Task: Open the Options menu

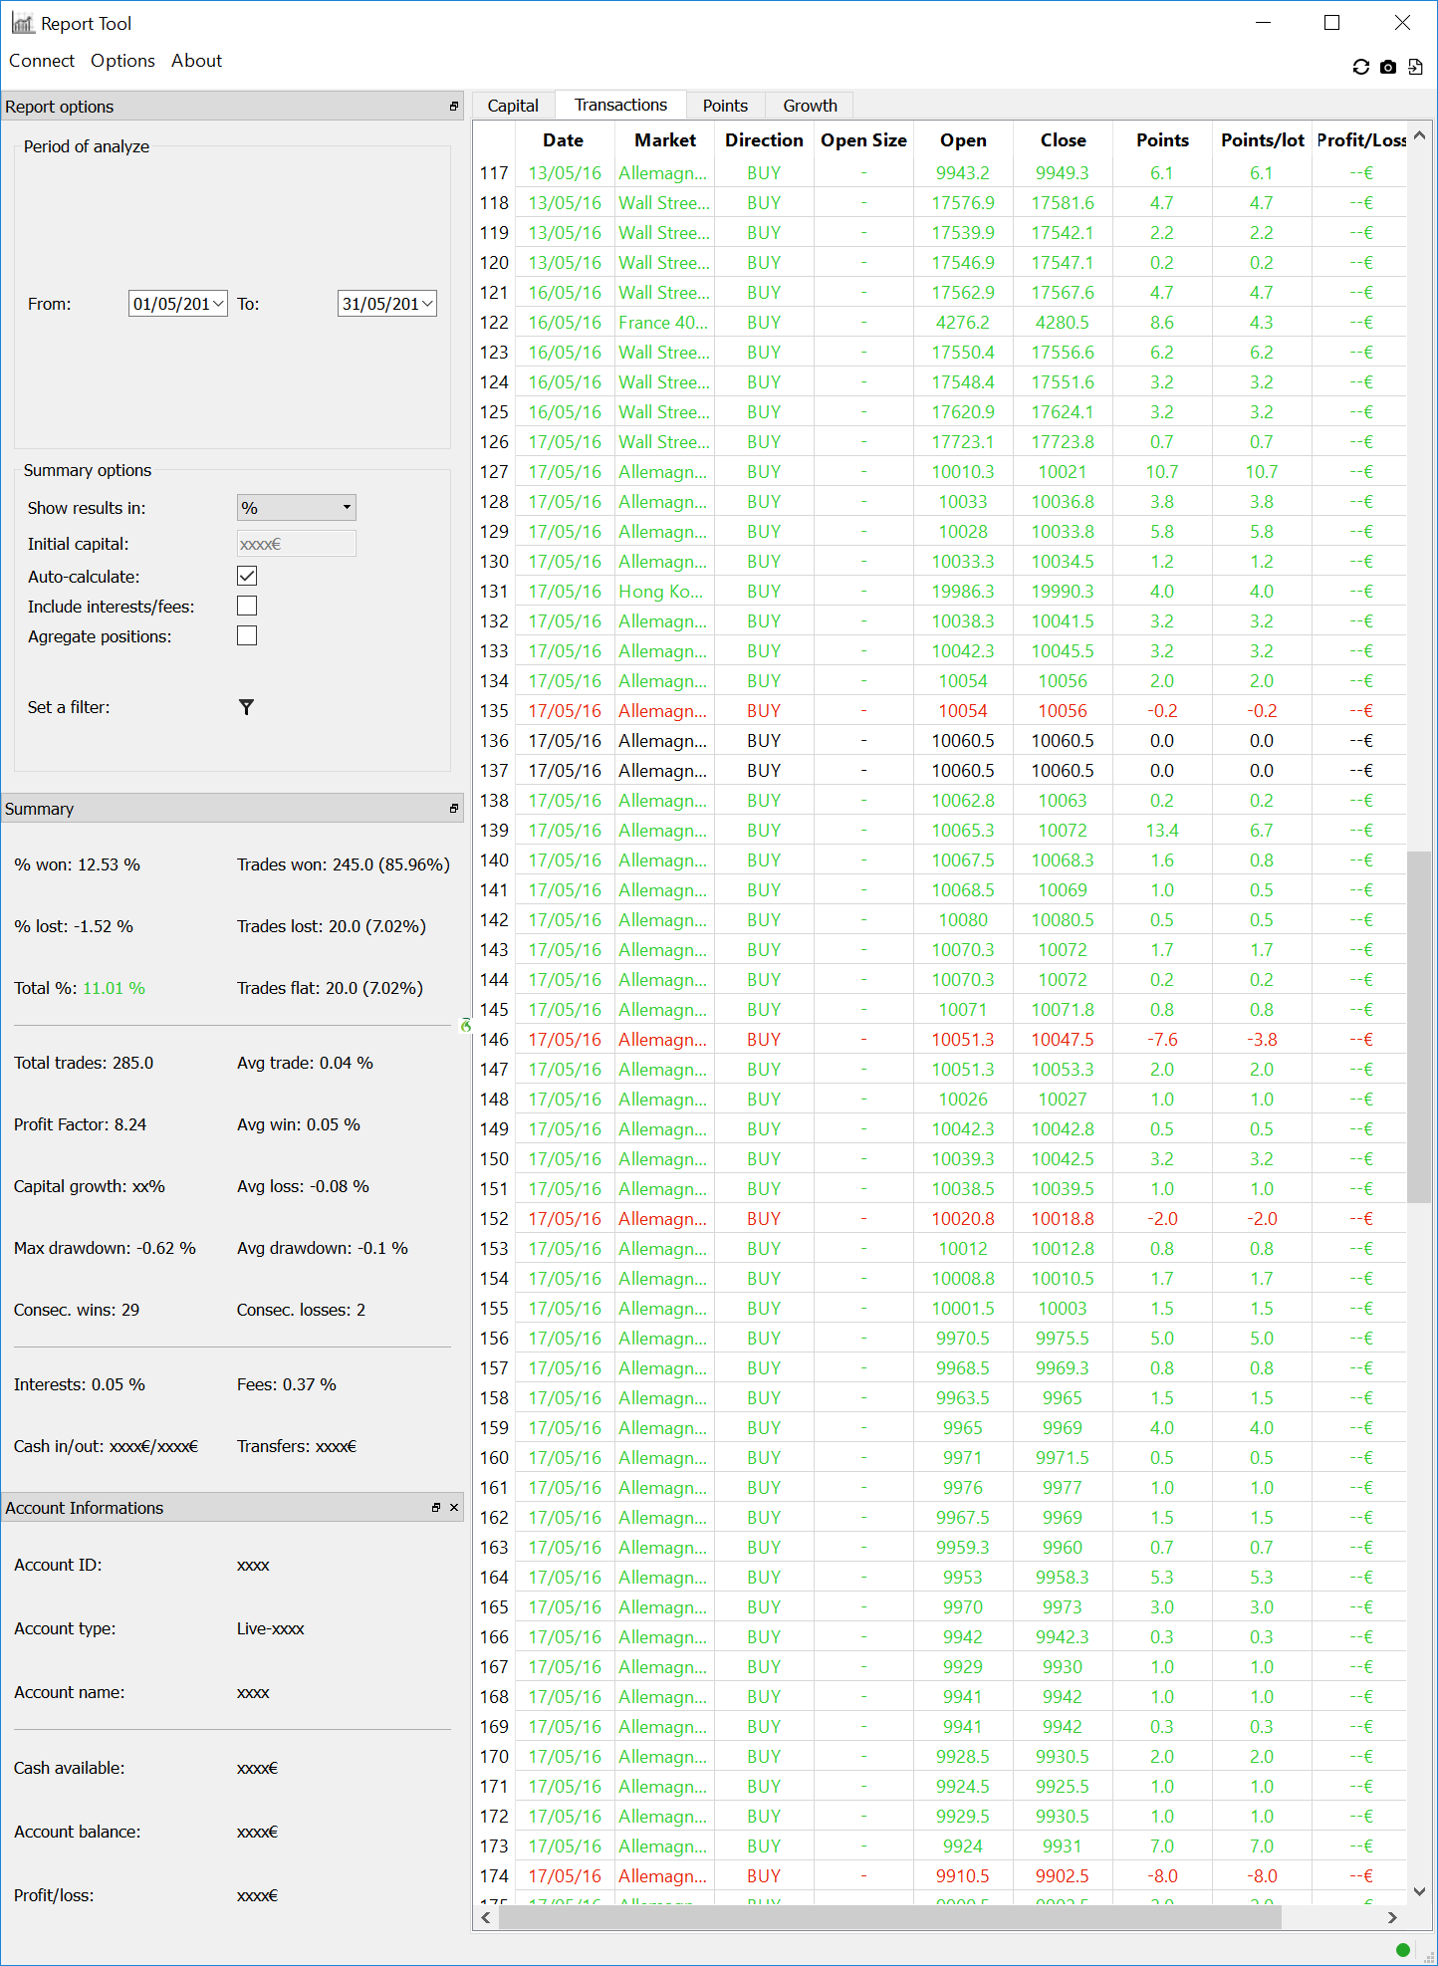Action: click(122, 61)
